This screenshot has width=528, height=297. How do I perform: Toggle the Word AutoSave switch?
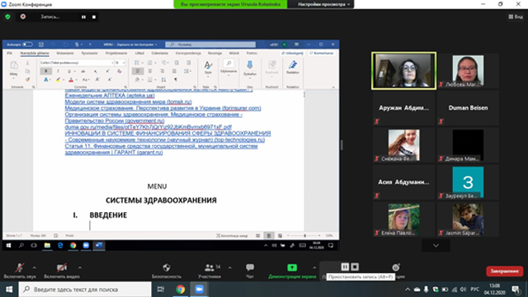[27, 45]
